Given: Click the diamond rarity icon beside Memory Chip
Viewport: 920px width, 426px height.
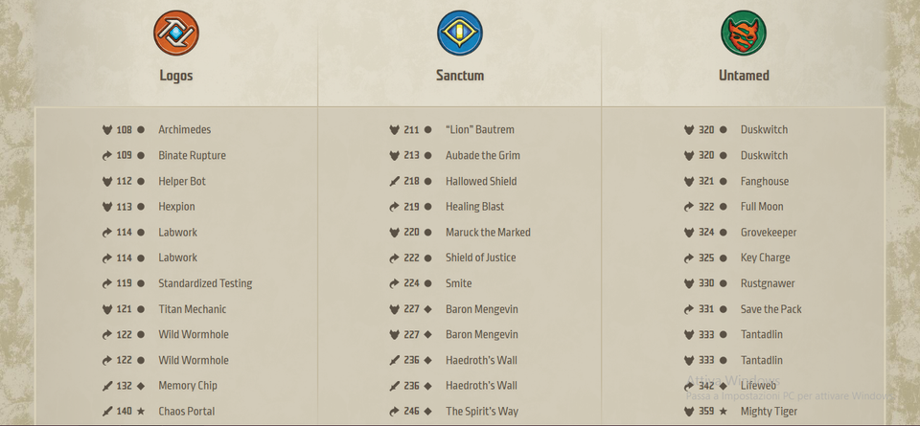Looking at the screenshot, I should [141, 386].
